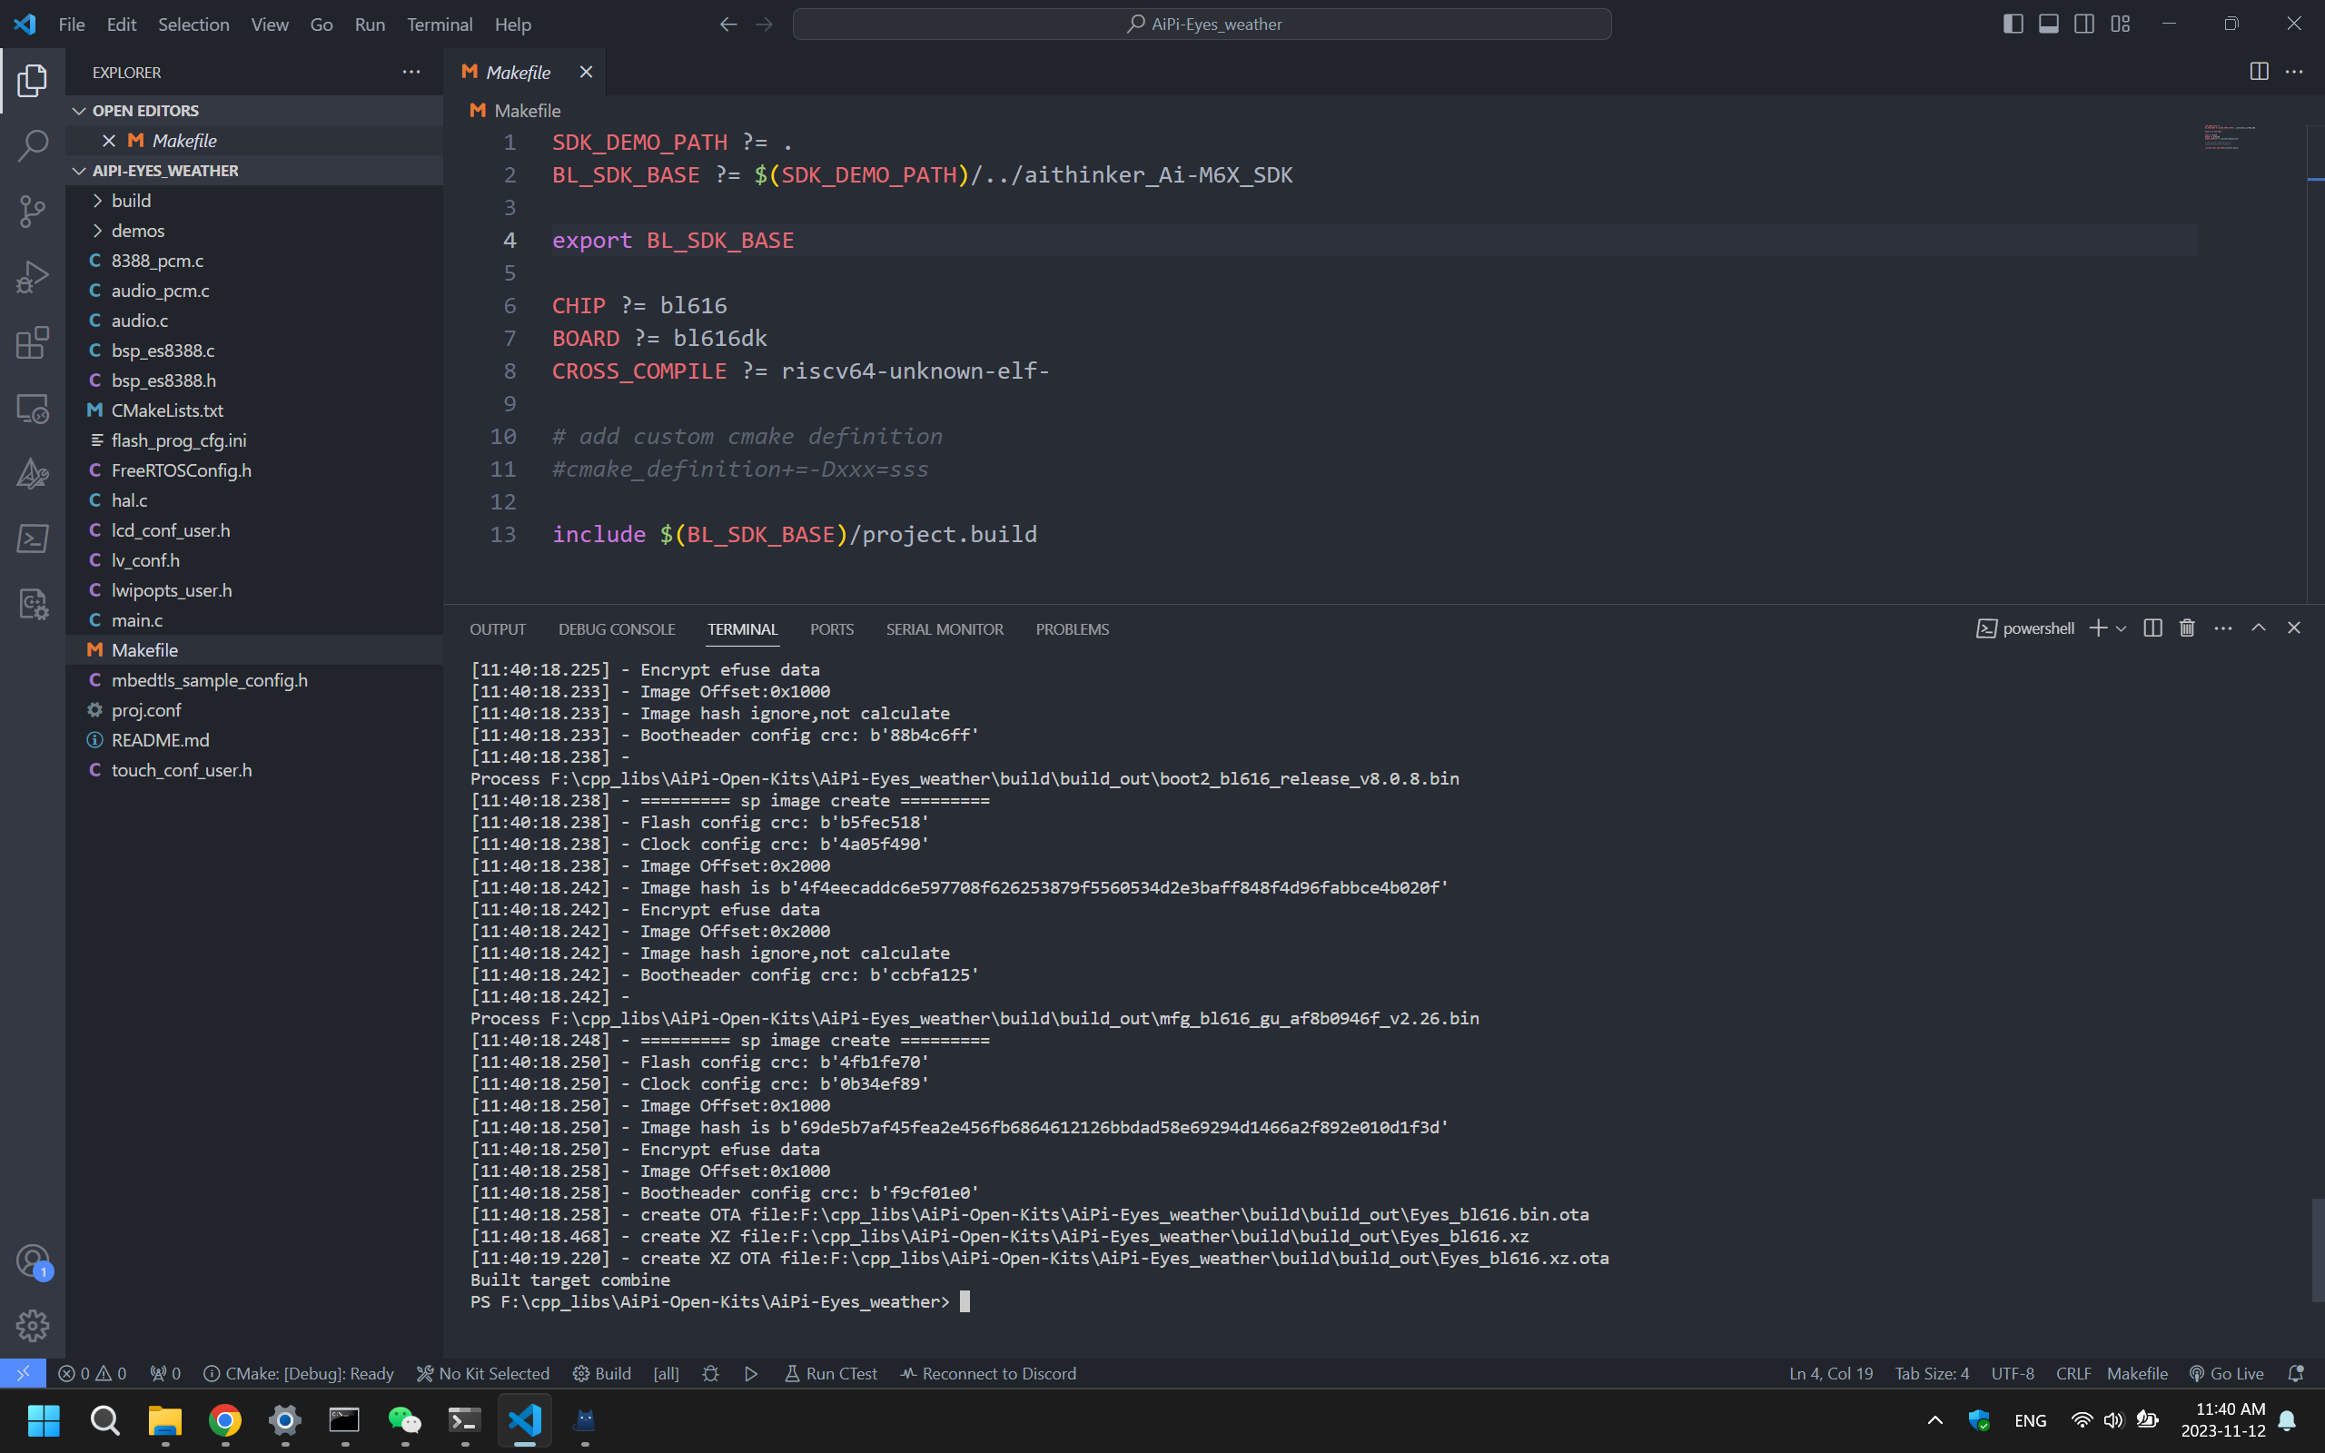Click Run CTest in status bar

point(831,1373)
